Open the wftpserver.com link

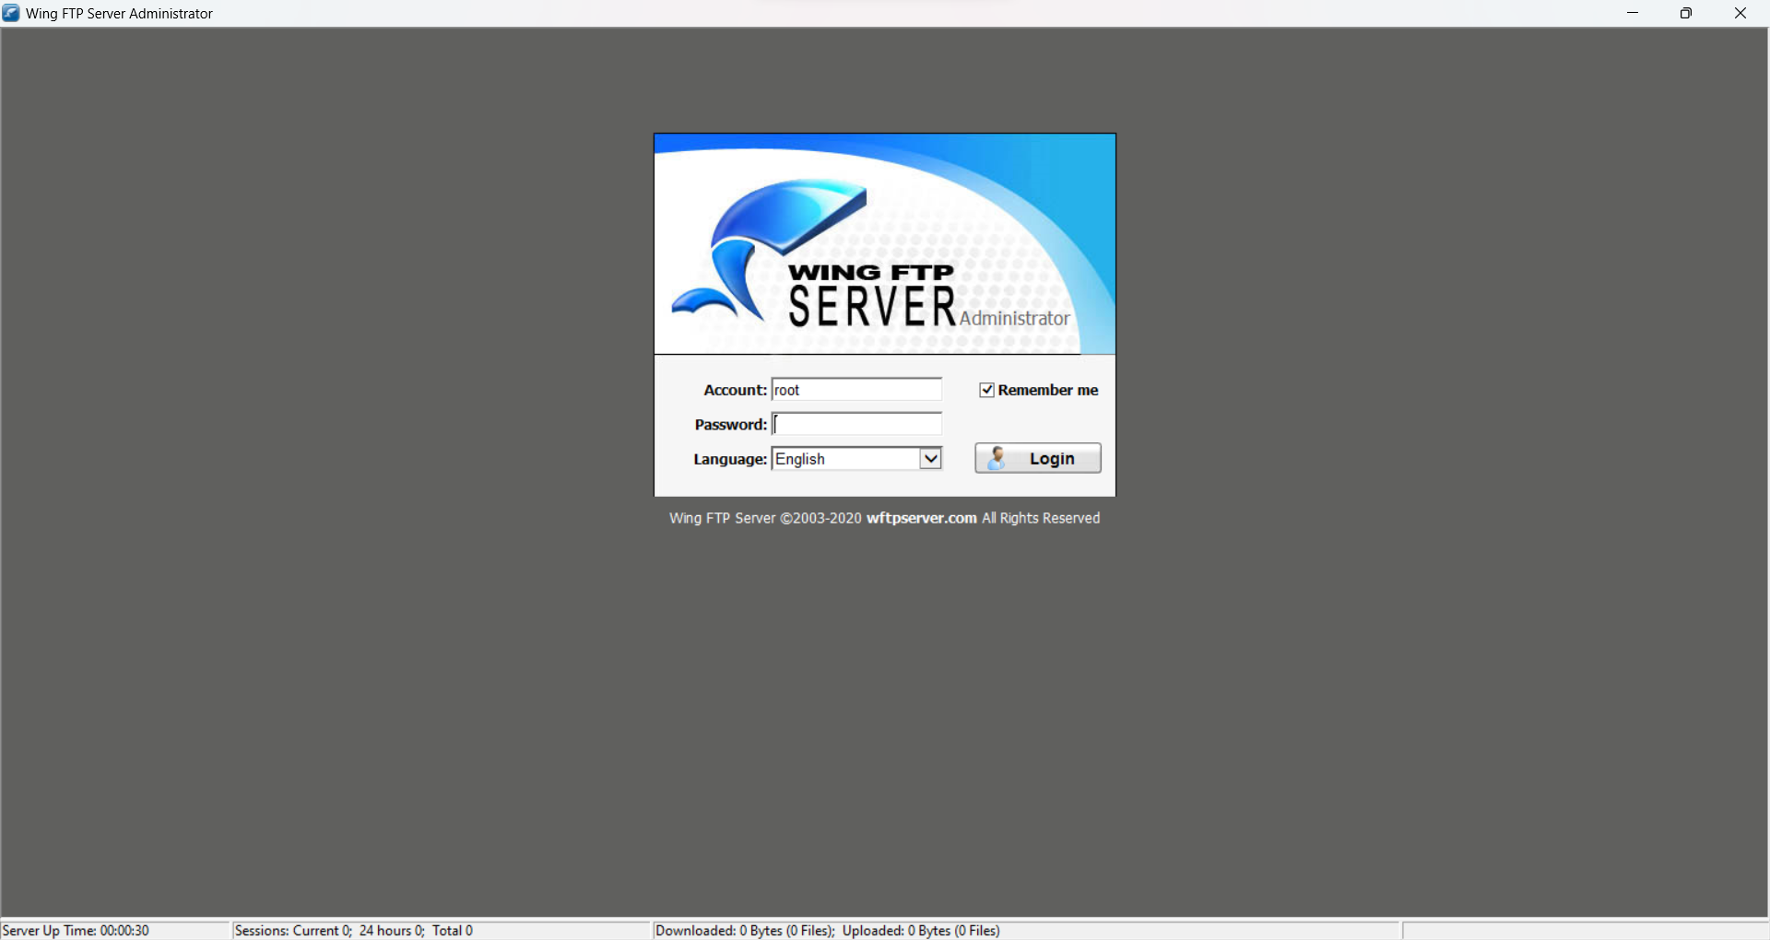point(921,518)
